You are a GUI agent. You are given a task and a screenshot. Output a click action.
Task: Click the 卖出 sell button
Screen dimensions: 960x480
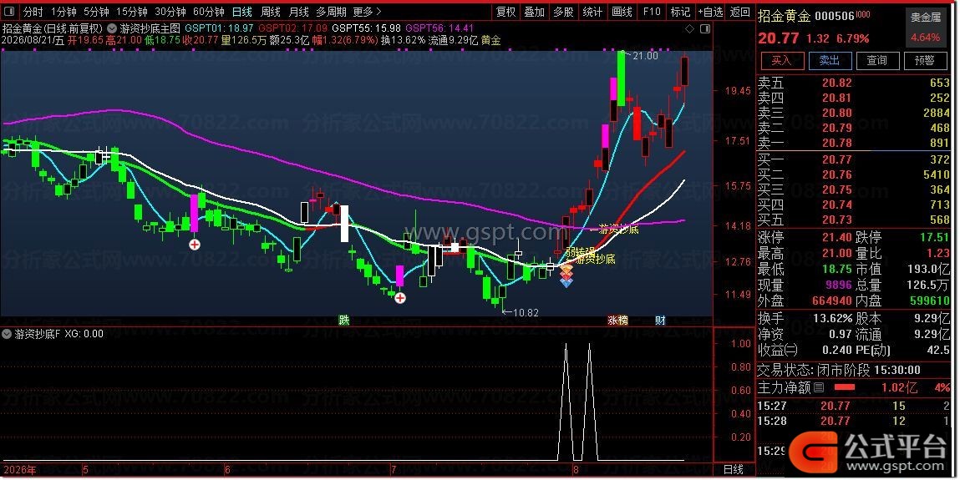[x=829, y=61]
